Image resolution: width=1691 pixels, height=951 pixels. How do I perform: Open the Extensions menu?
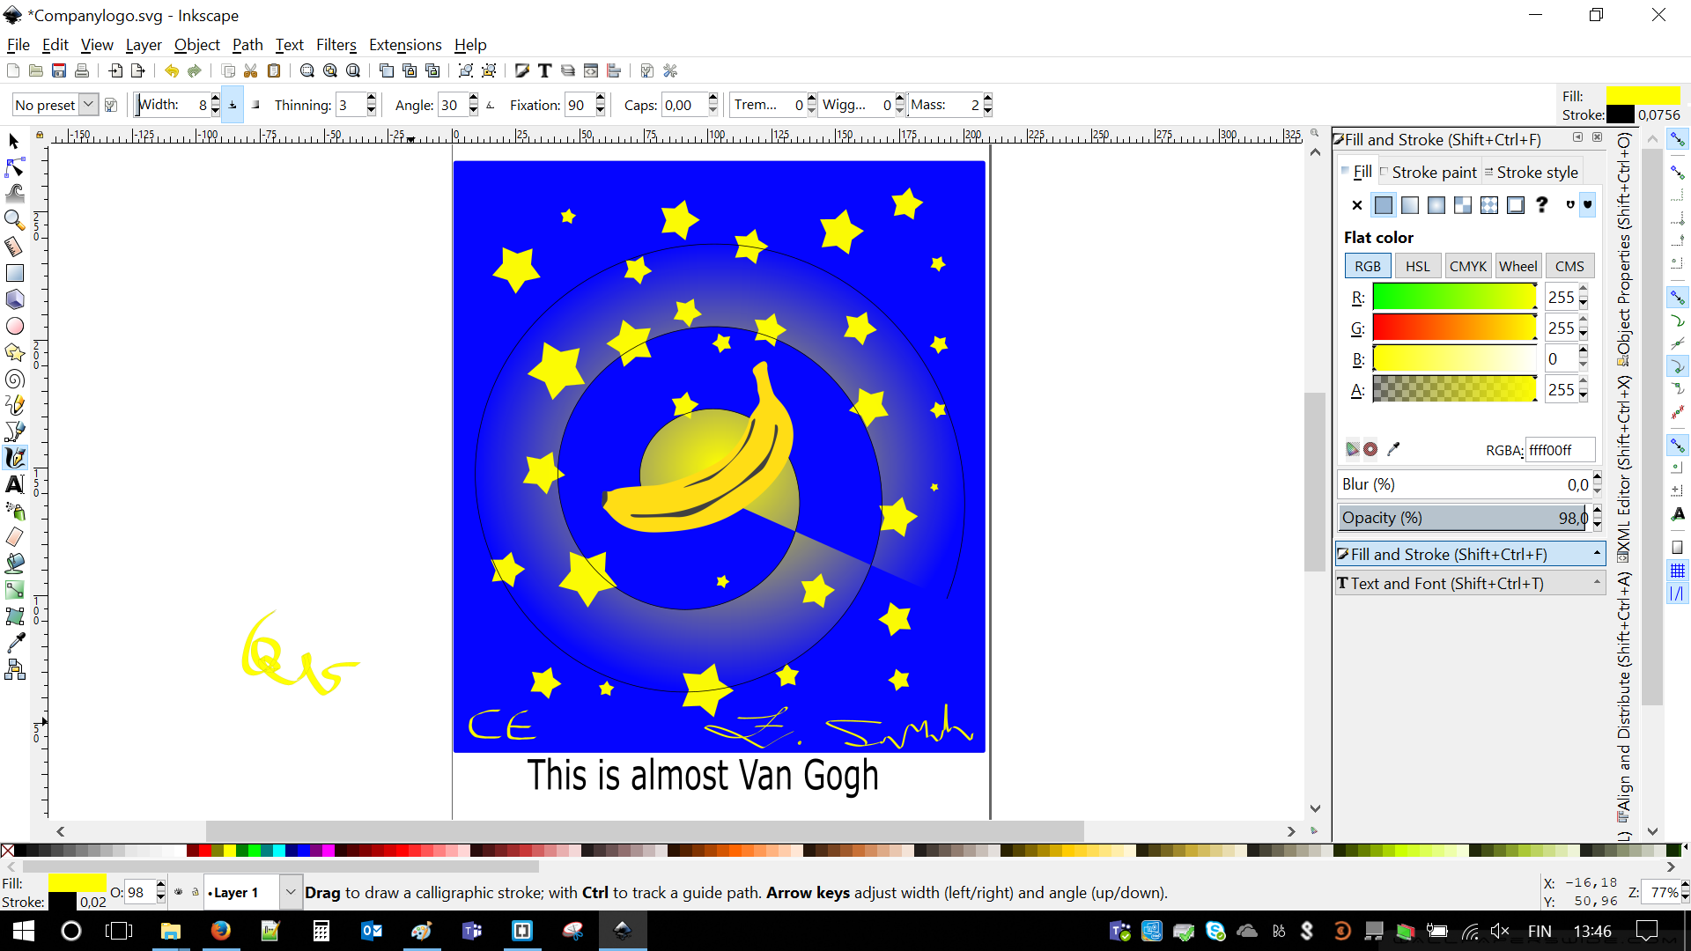pyautogui.click(x=405, y=45)
